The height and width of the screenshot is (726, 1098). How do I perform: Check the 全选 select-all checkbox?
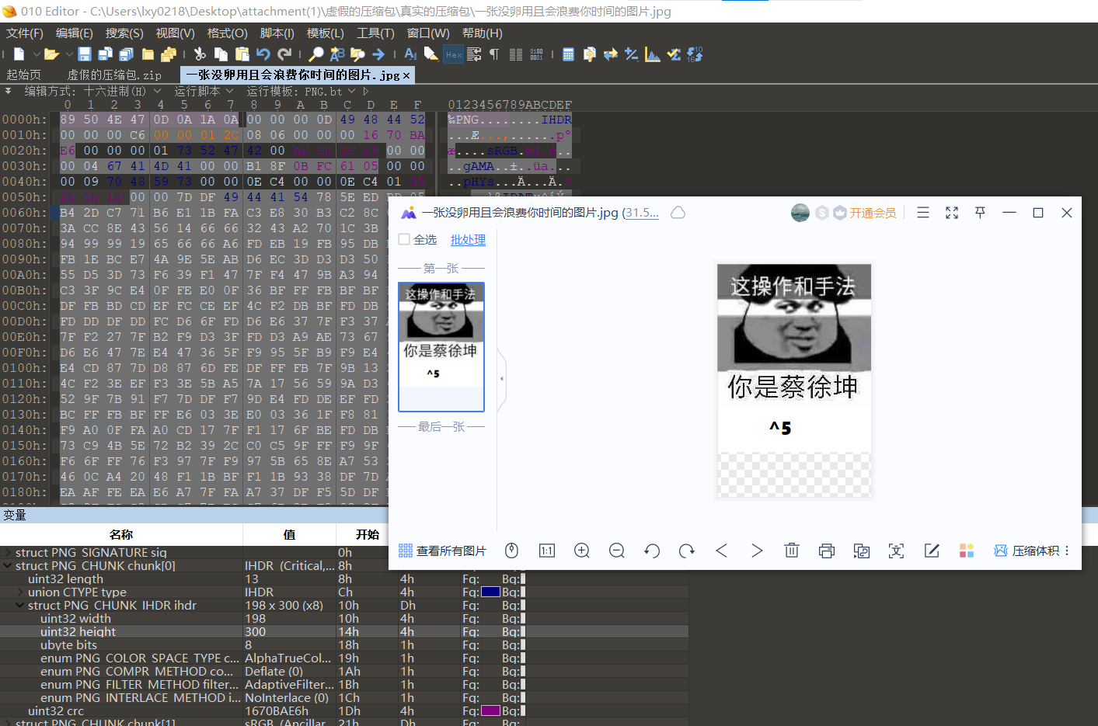pyautogui.click(x=404, y=239)
